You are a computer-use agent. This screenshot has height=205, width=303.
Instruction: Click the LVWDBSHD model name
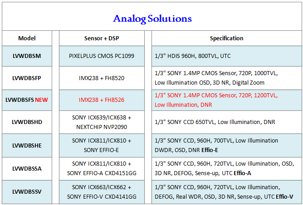pyautogui.click(x=27, y=122)
